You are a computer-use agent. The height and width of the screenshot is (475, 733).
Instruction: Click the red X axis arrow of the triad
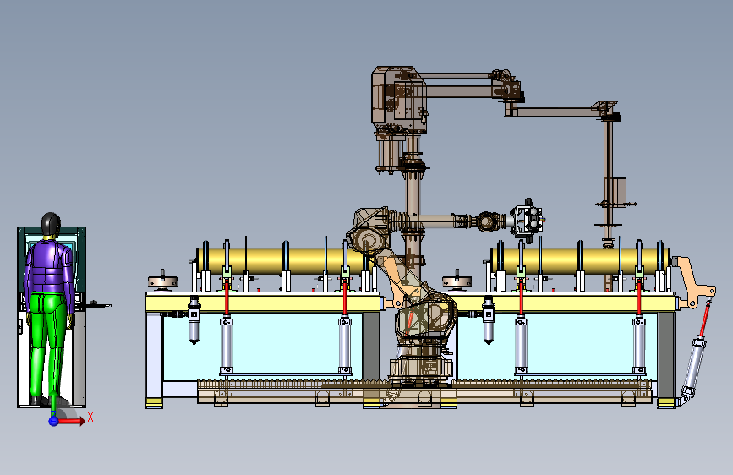click(72, 421)
